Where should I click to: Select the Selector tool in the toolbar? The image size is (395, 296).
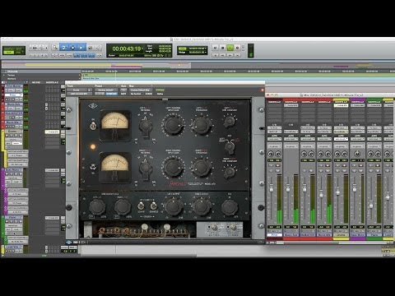(x=72, y=48)
